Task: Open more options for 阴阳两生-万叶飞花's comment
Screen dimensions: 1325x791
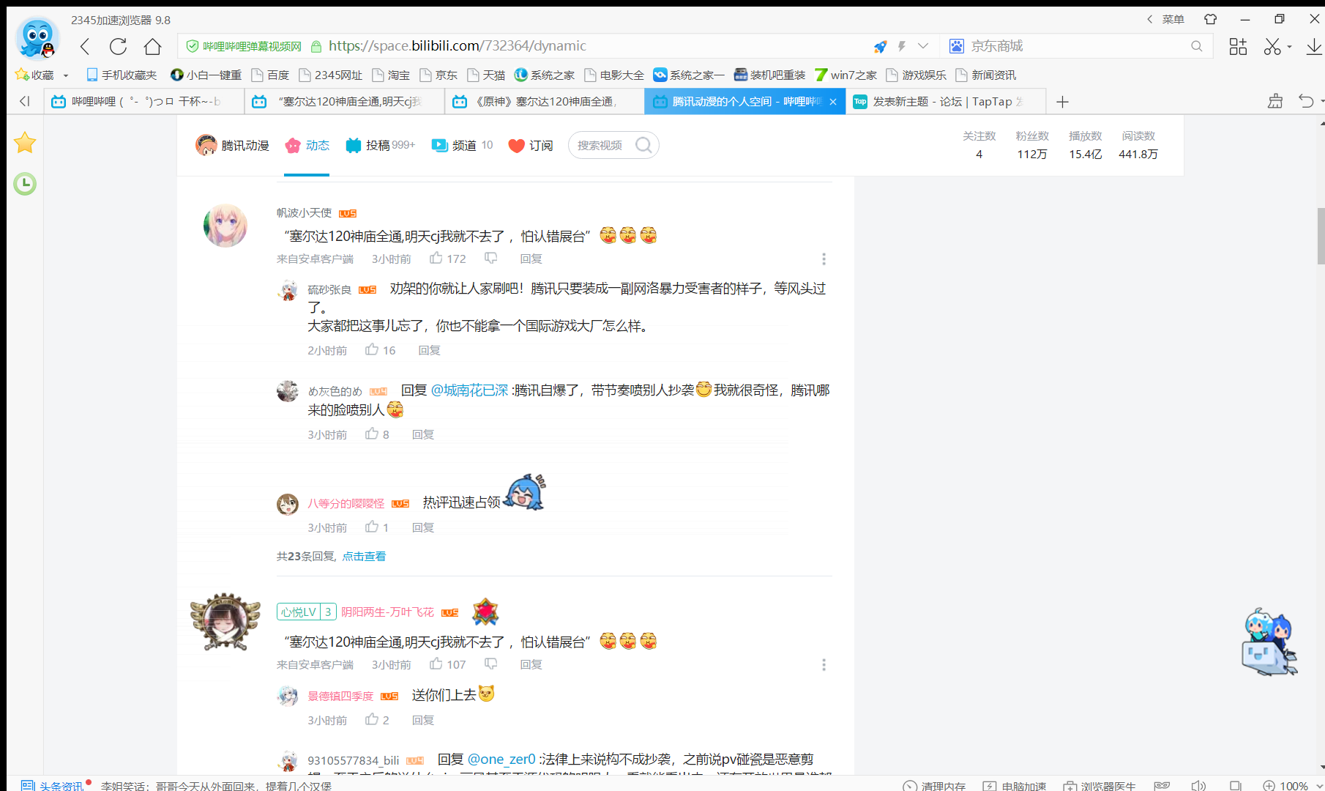Action: (824, 665)
